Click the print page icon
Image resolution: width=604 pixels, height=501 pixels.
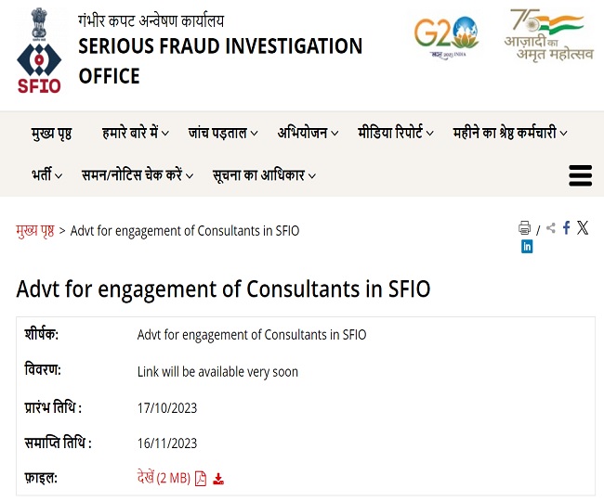tap(524, 227)
